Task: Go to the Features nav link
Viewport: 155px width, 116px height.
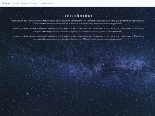Action: (x=25, y=3)
